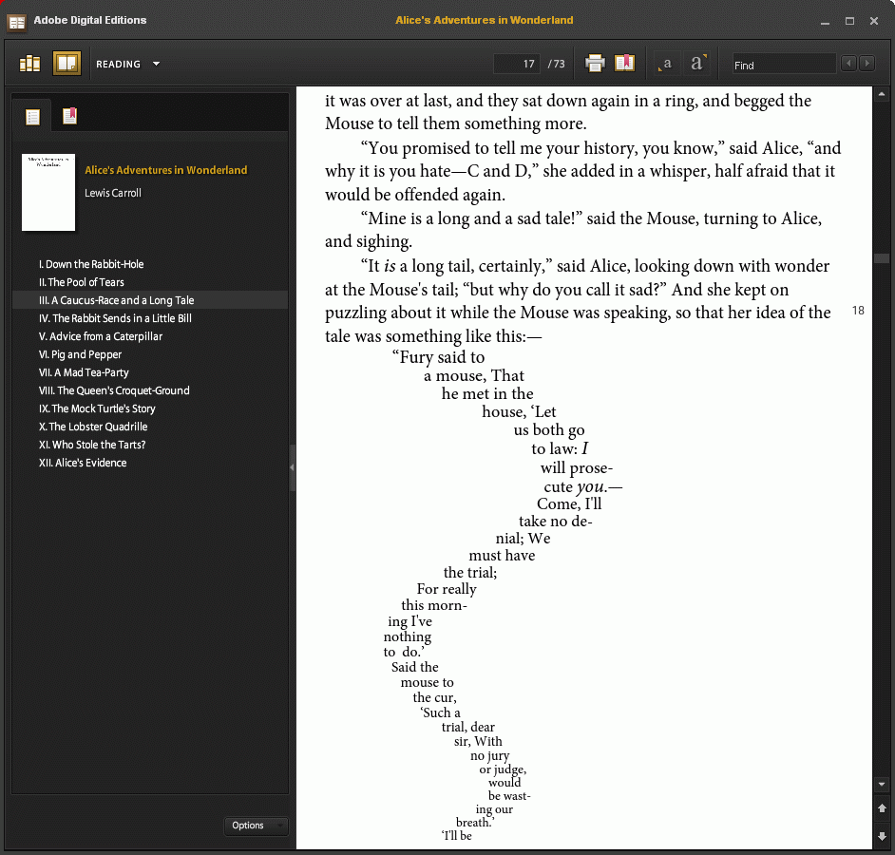Navigate to VII. A Mad Tea-Party
Screen dimensions: 895x855
pyautogui.click(x=84, y=372)
